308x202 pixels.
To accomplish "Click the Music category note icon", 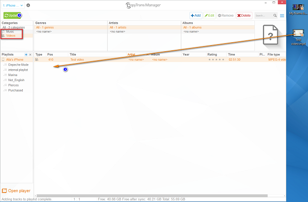I will tap(3, 31).
